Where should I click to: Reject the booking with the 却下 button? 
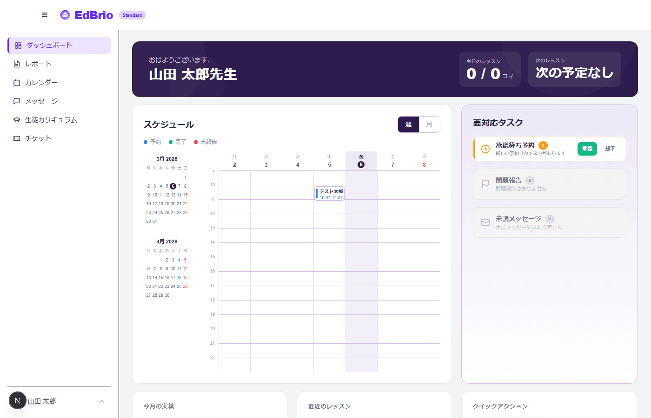click(610, 149)
